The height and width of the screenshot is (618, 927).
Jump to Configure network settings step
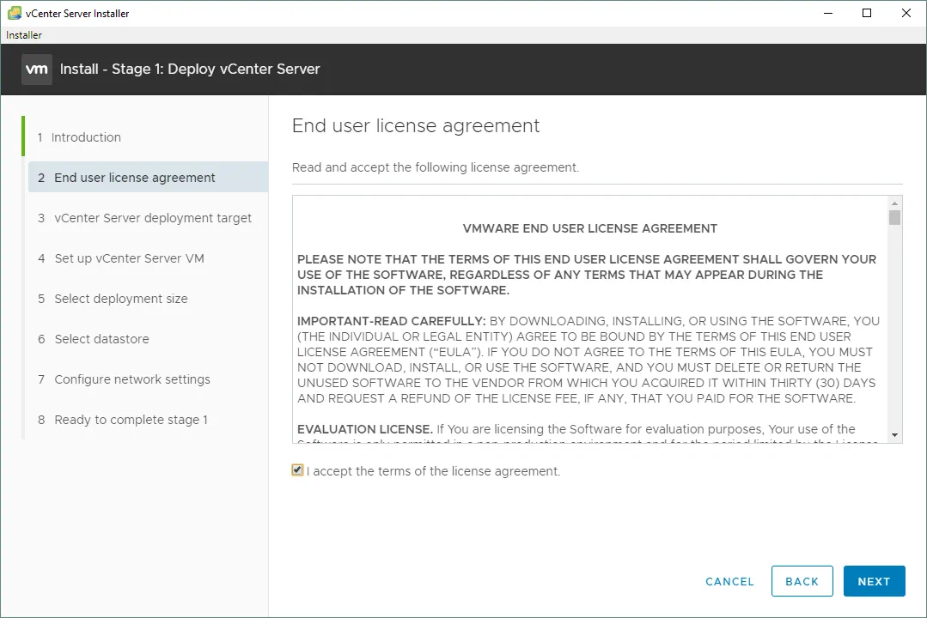point(132,379)
